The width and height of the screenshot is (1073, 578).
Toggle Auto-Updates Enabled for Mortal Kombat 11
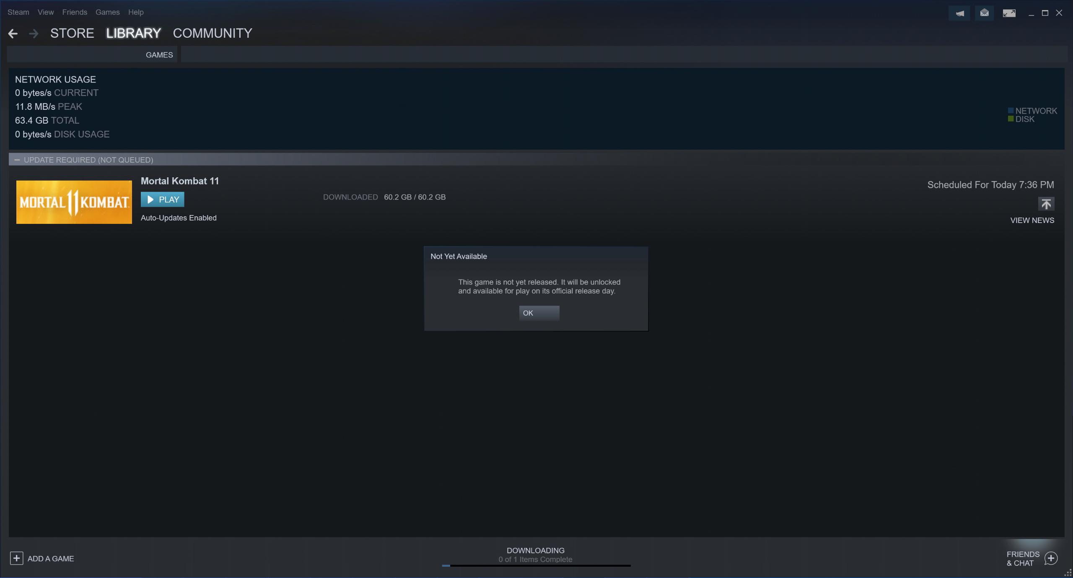178,217
